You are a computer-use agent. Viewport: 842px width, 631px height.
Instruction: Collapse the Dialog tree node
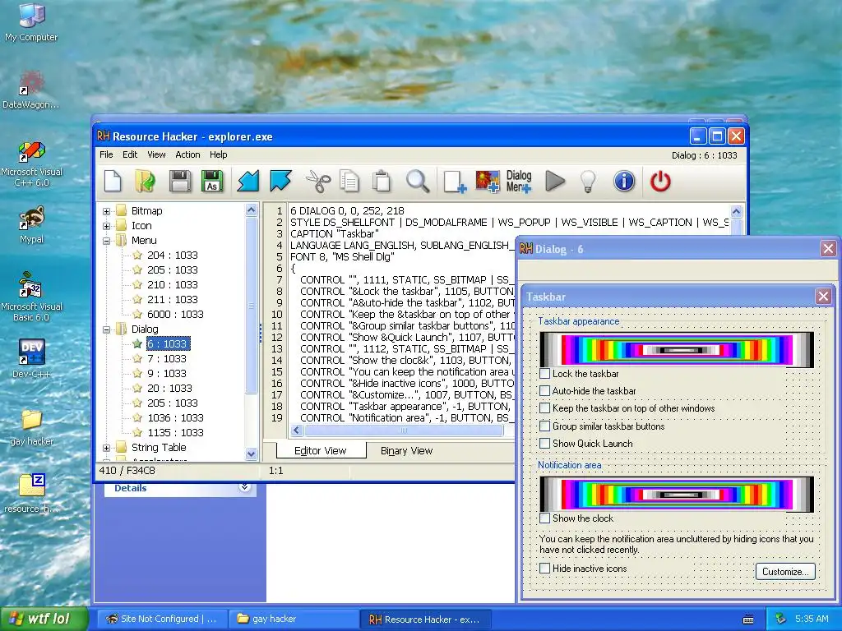point(106,329)
